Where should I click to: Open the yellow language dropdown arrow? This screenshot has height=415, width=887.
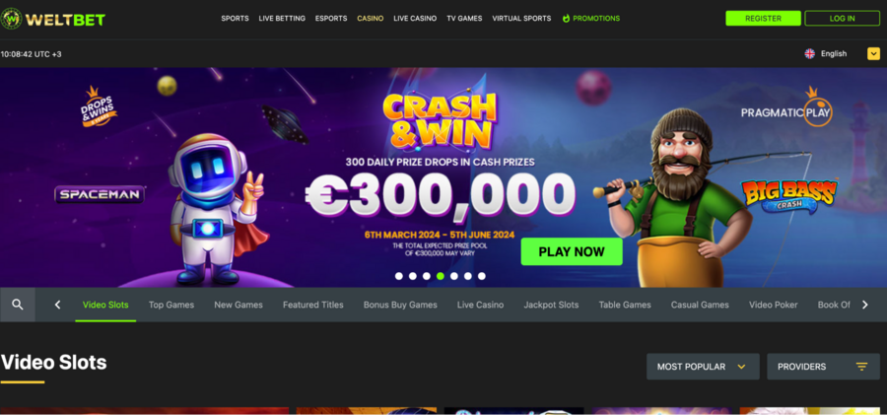pos(873,54)
